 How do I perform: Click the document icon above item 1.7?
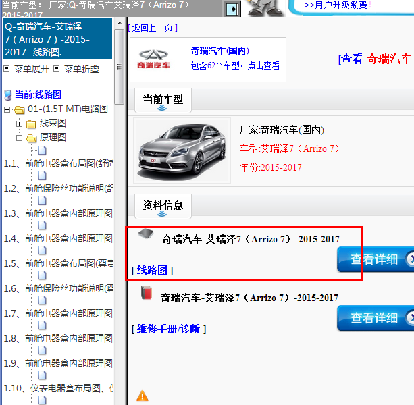43,300
